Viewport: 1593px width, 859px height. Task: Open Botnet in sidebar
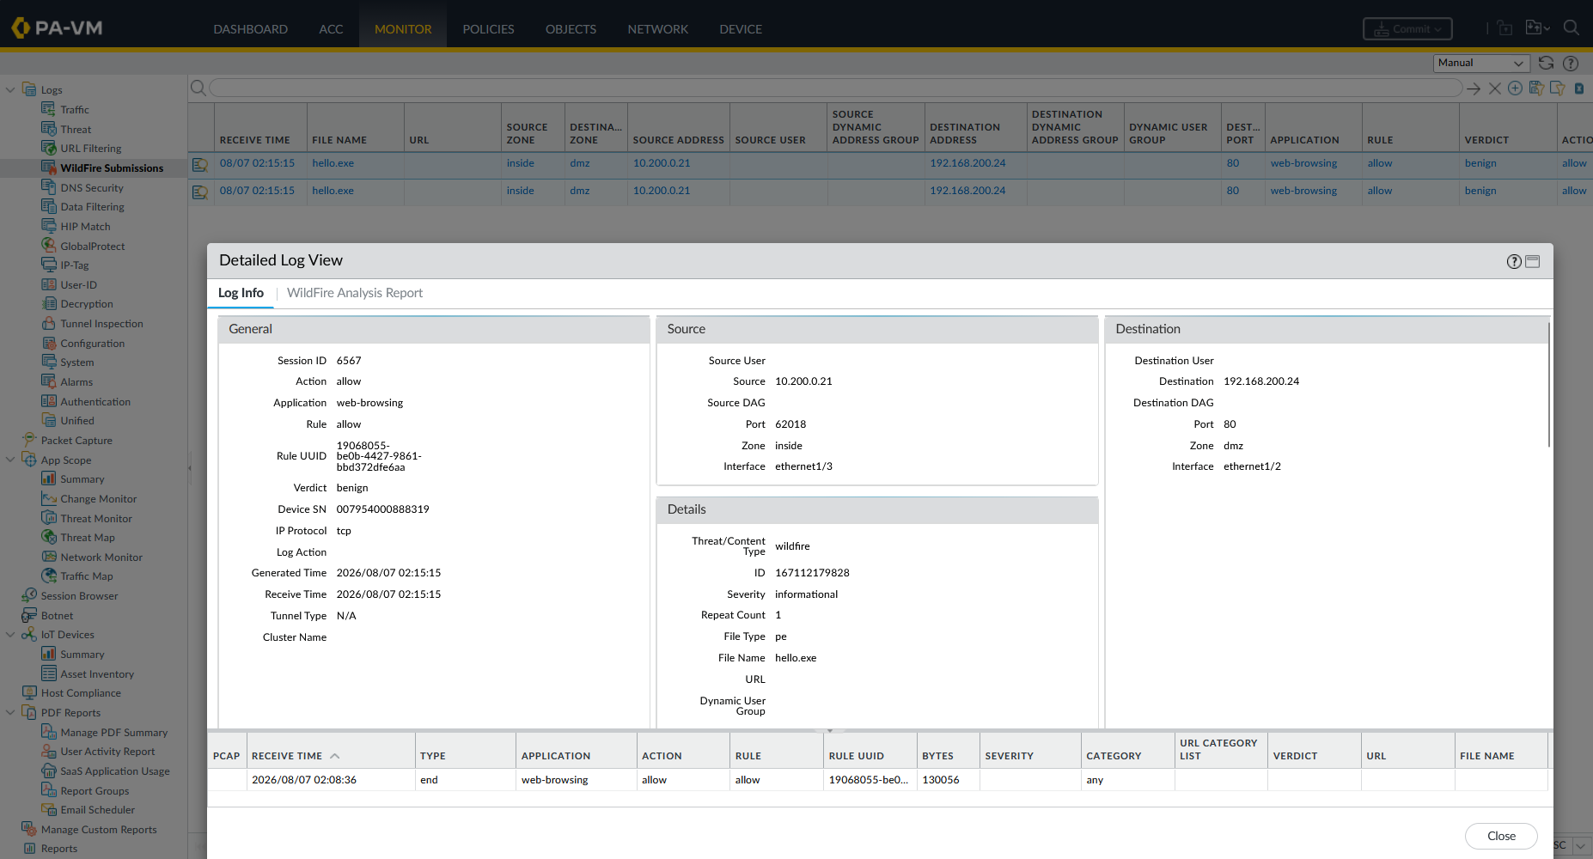(57, 616)
